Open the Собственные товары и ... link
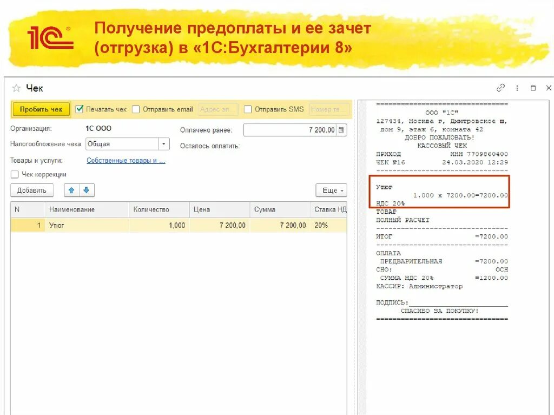This screenshot has width=554, height=415. tap(126, 161)
